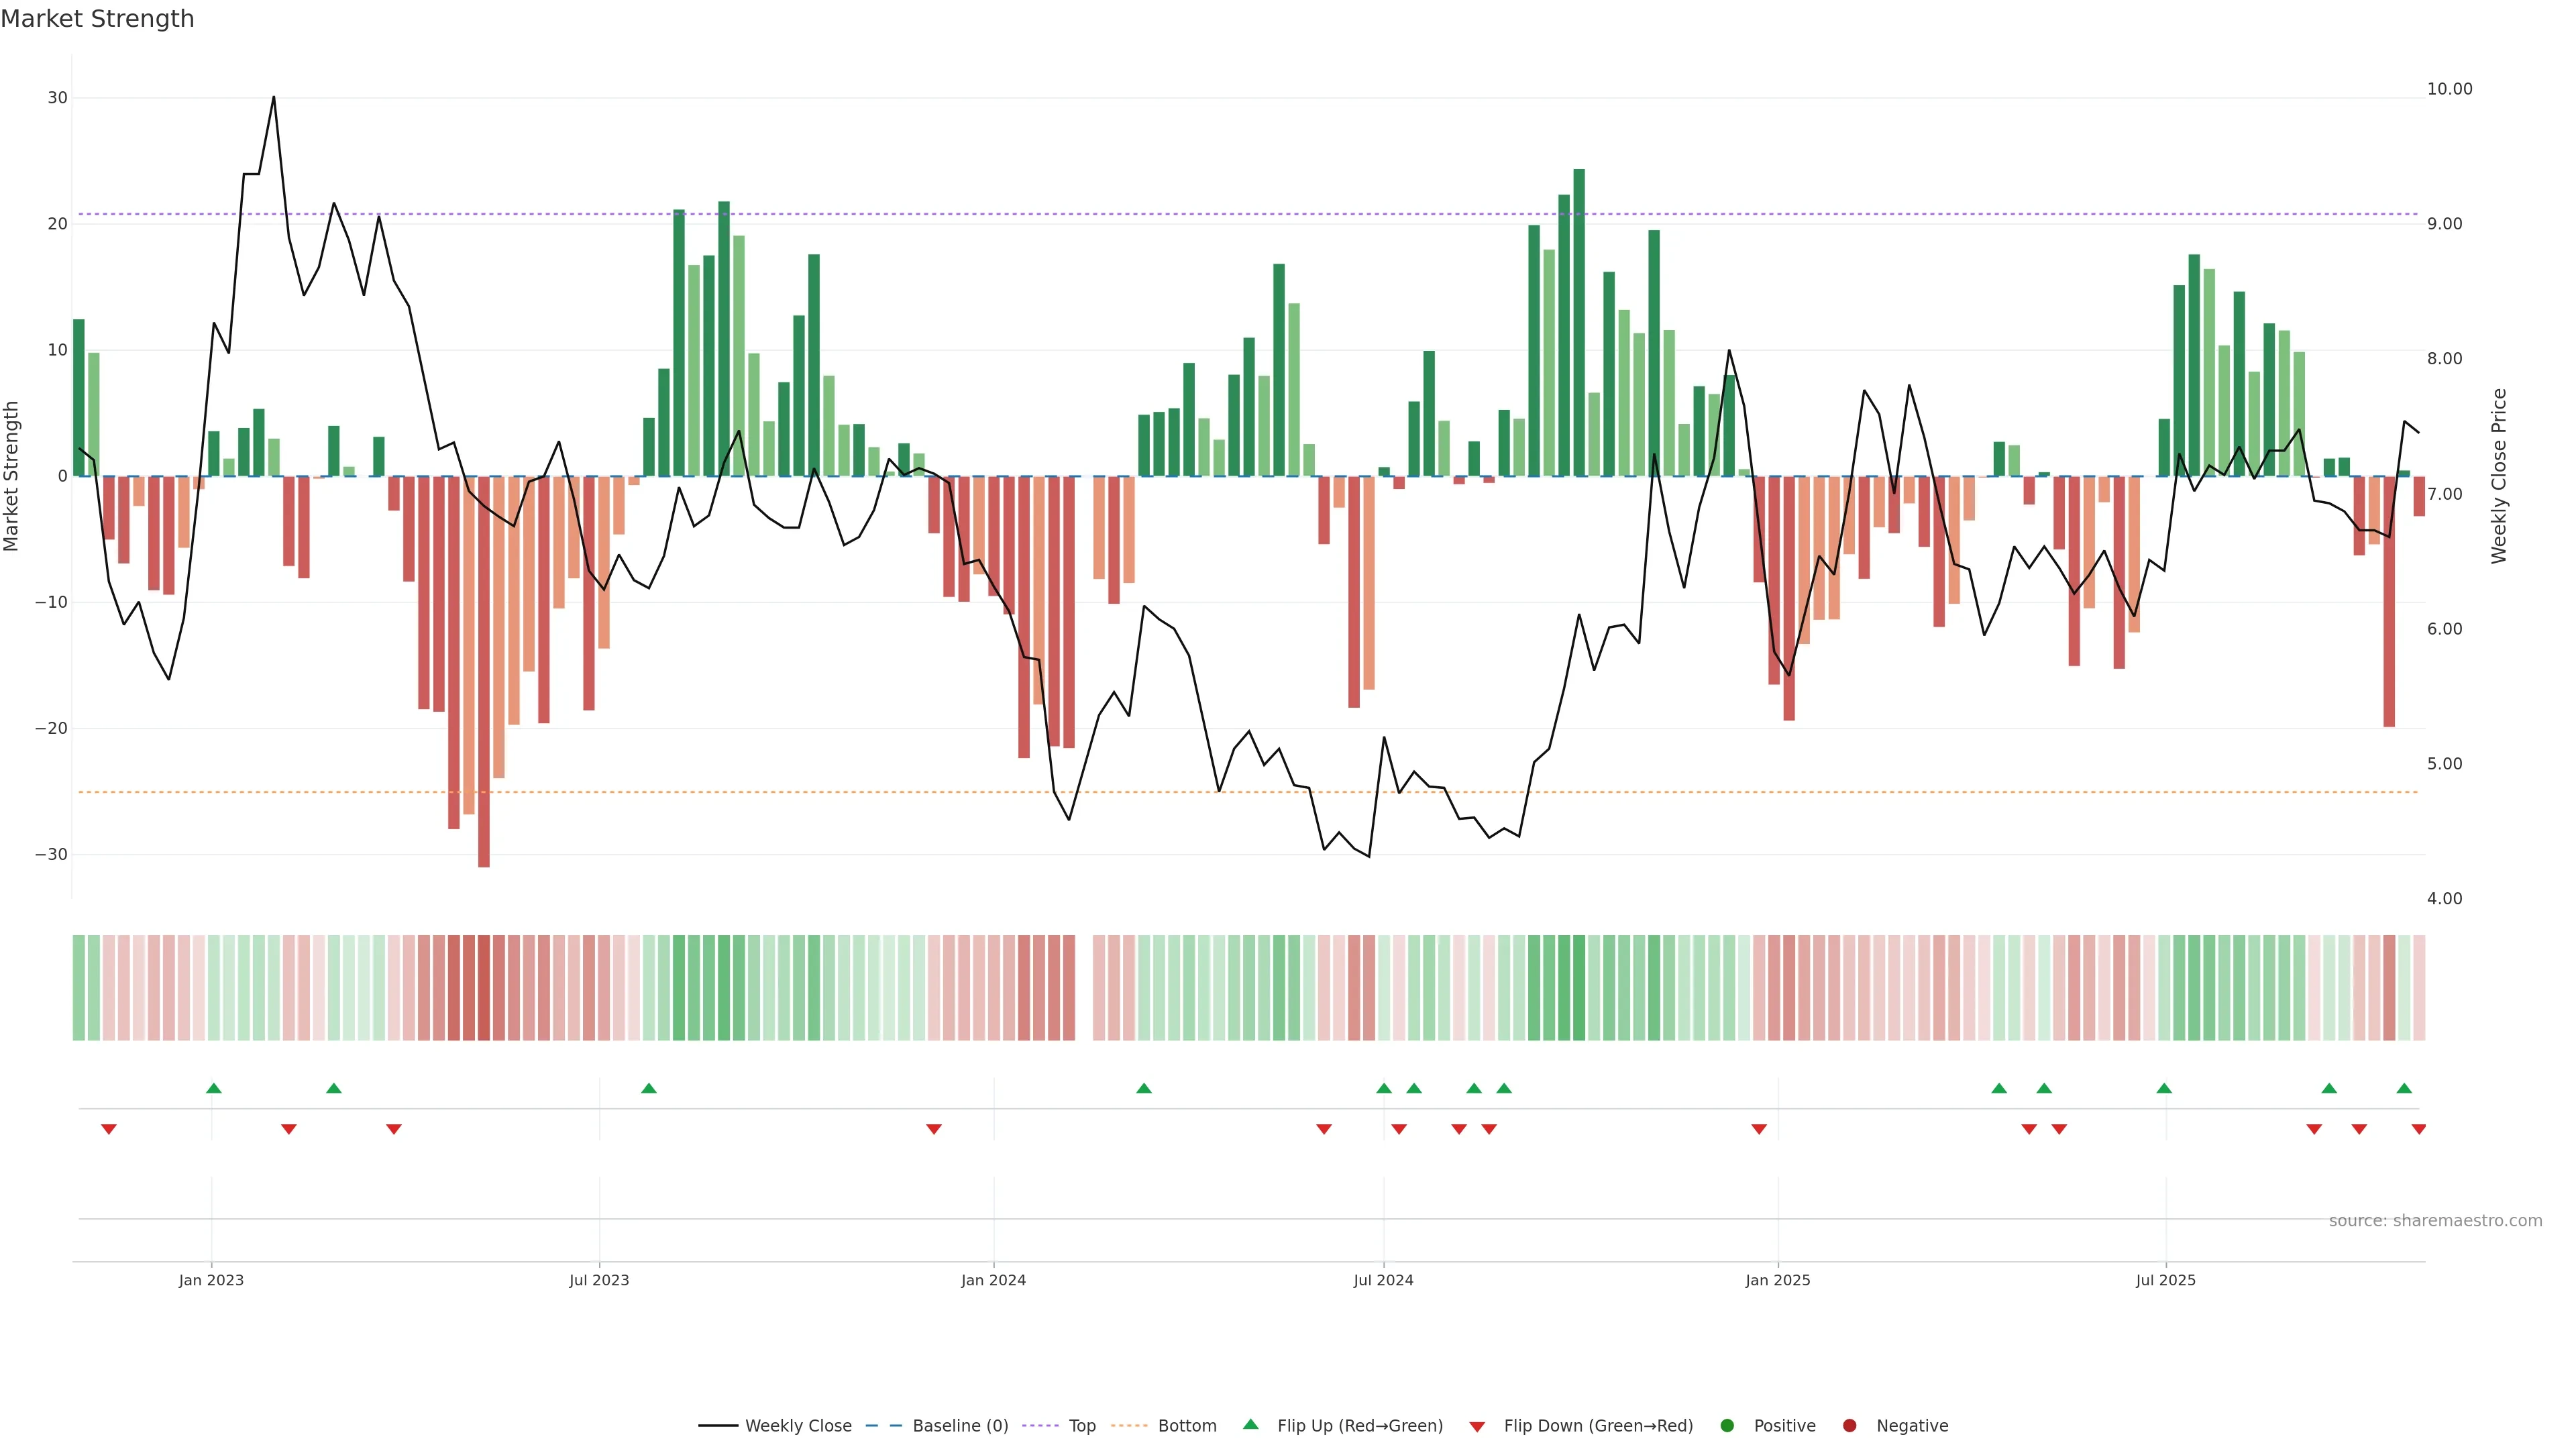Click the first green cell of the heatmap strip
Viewport: 2576px width, 1449px height.
pos(79,988)
